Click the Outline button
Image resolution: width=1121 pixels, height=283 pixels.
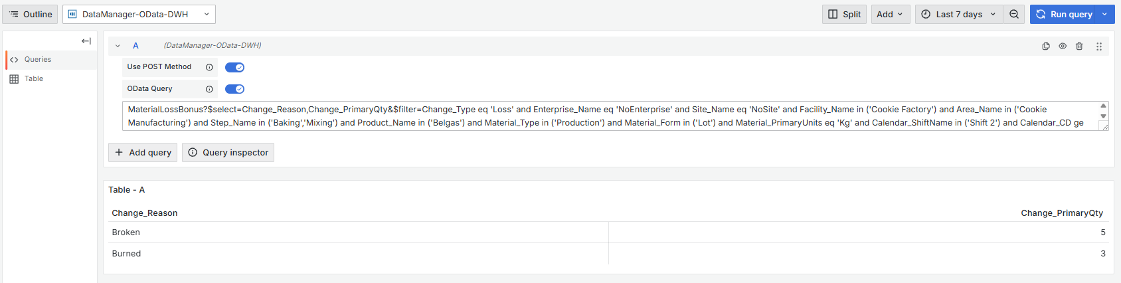coord(31,15)
